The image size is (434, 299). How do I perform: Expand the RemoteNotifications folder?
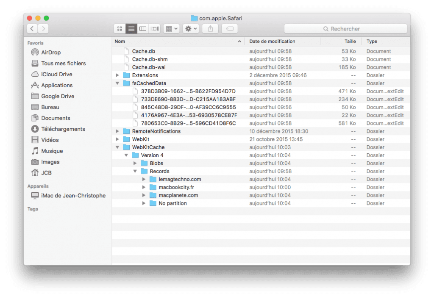[x=117, y=131]
